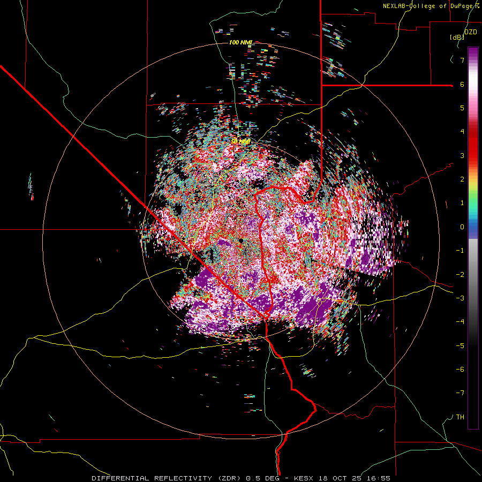482x482 pixels.
Task: Click the 16:55 timestamp in the caption
Action: coord(378,478)
